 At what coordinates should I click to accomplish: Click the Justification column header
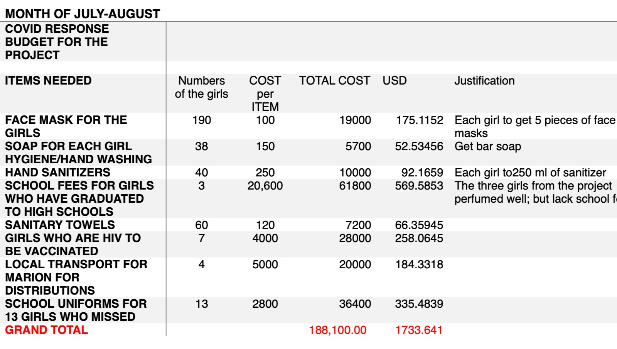[x=484, y=81]
